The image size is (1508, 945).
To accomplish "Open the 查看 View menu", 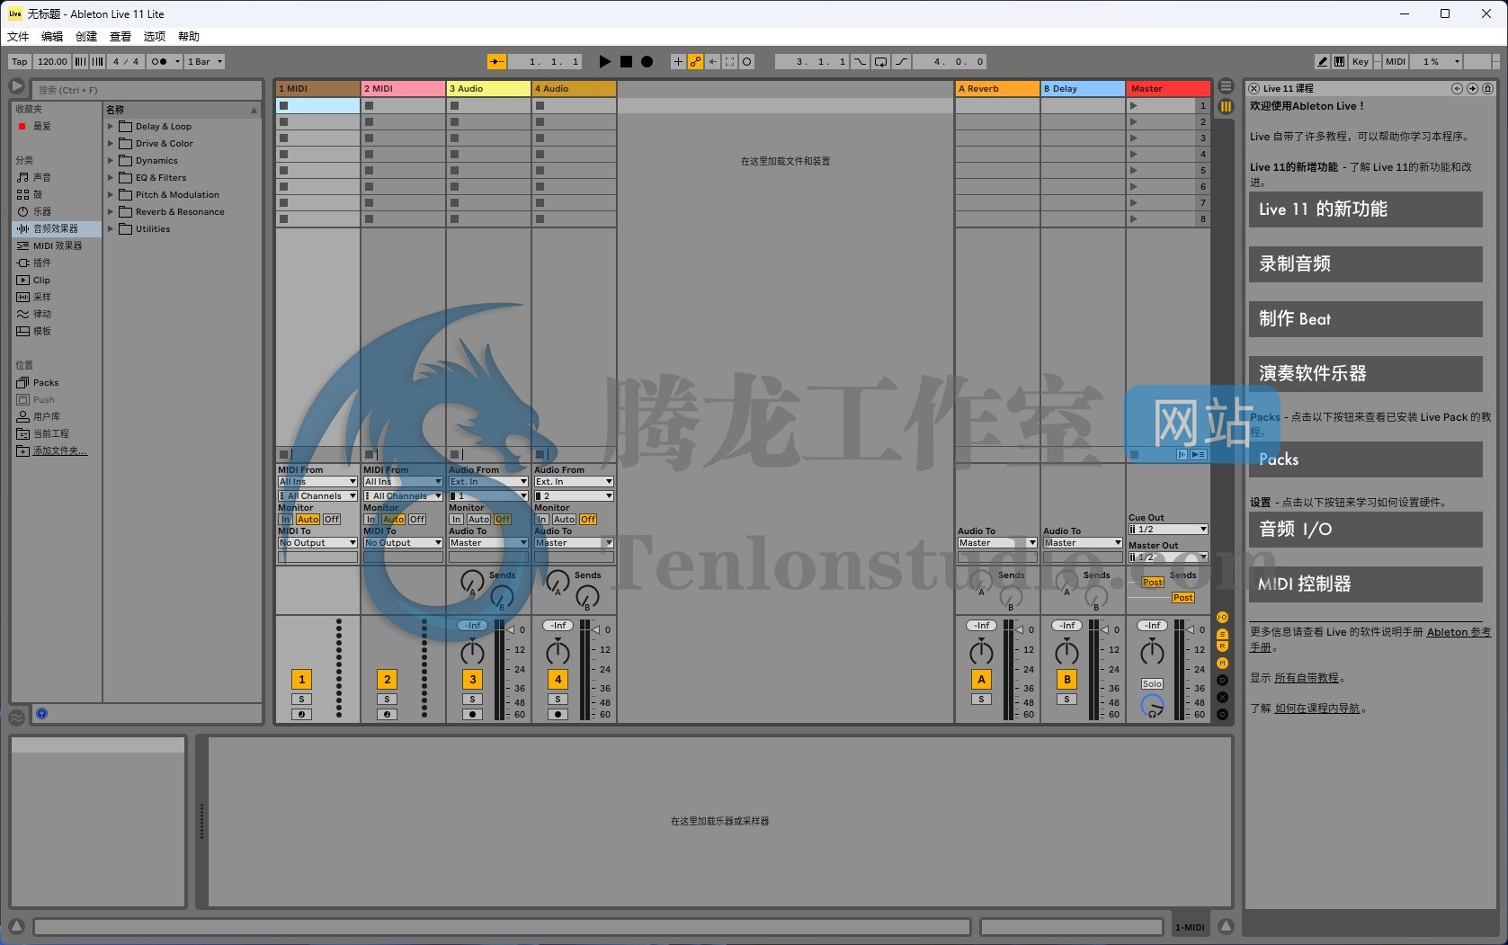I will click(x=120, y=37).
